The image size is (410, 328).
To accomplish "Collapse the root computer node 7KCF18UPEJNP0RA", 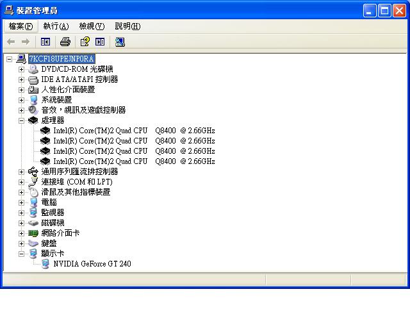I will (x=9, y=59).
